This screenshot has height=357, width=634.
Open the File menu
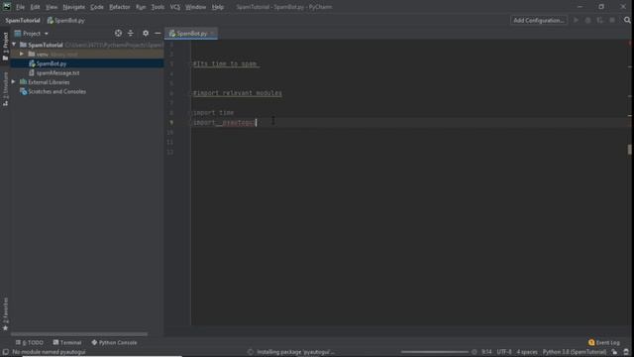[x=20, y=7]
